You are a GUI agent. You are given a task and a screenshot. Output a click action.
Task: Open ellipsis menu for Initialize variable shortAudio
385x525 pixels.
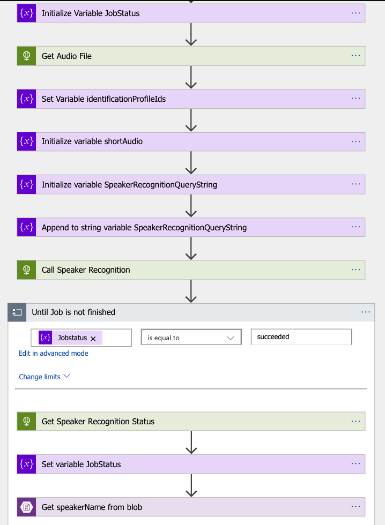[x=356, y=141]
